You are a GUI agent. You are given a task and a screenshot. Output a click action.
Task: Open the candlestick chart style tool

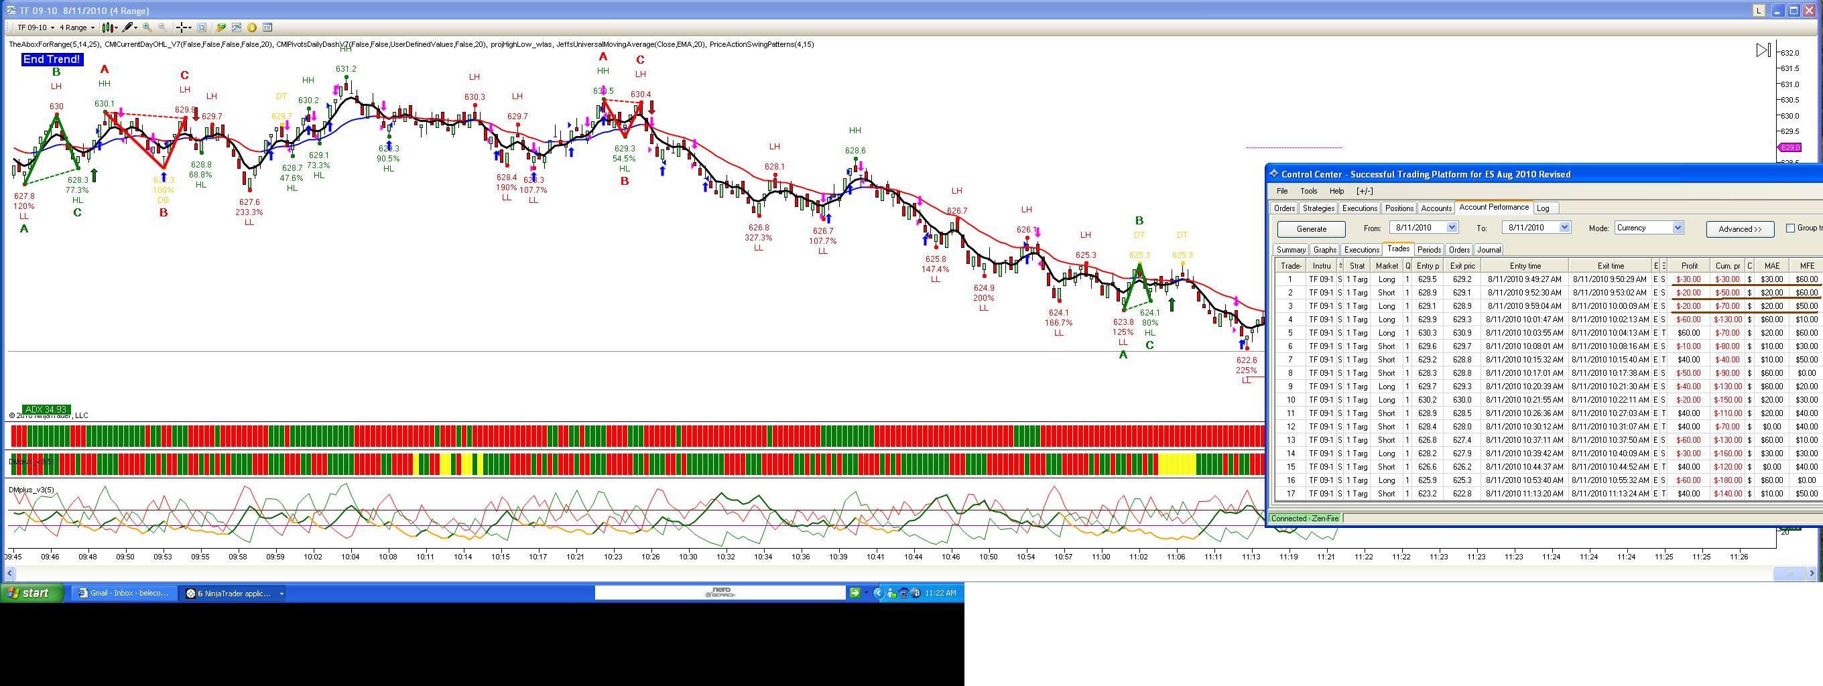pos(110,27)
